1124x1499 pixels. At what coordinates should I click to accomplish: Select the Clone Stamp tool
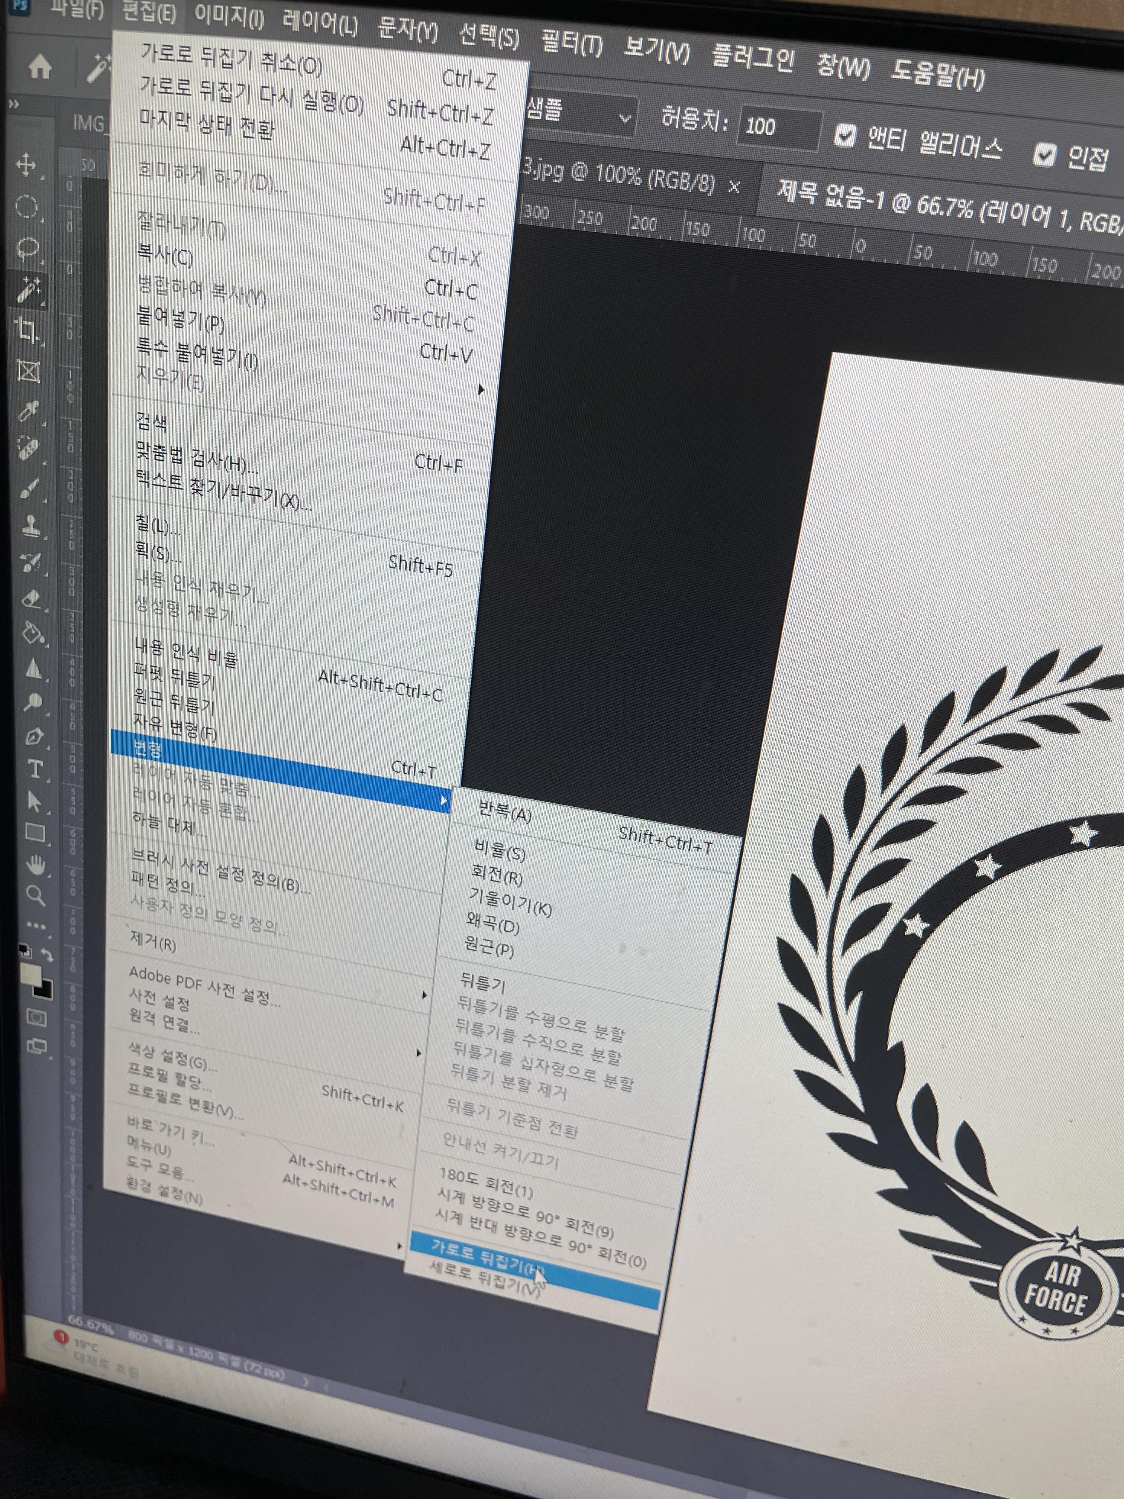coord(30,525)
